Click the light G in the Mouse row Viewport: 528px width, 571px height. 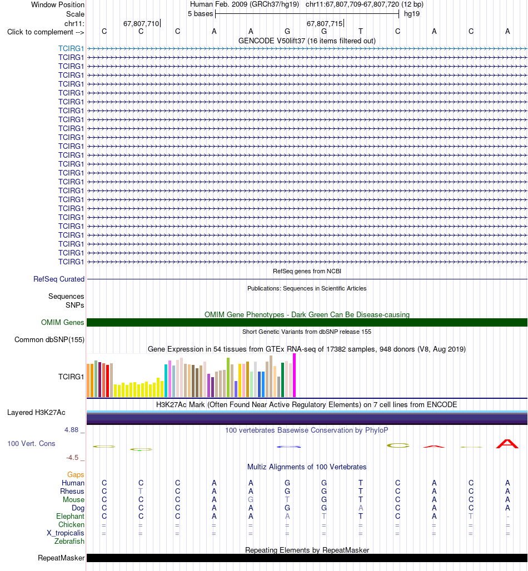(x=251, y=500)
